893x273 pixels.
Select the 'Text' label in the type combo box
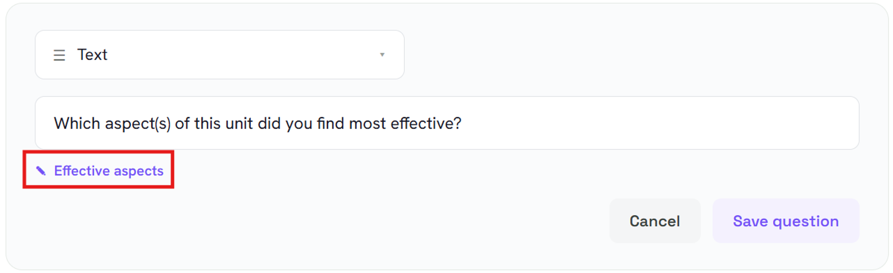point(92,54)
